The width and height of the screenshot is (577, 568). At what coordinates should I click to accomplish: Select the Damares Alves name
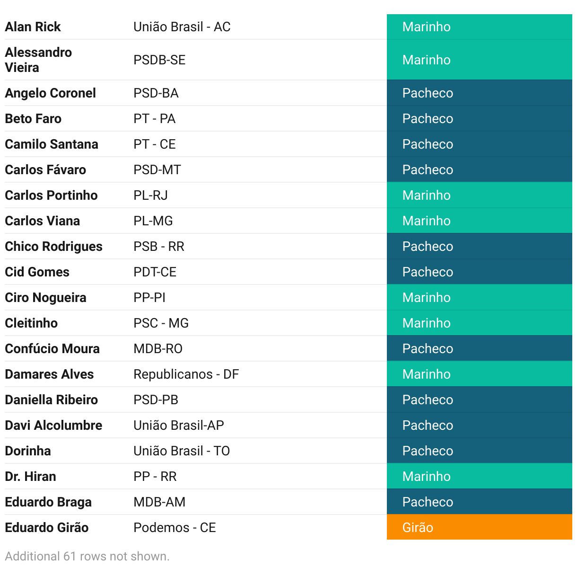click(x=49, y=374)
